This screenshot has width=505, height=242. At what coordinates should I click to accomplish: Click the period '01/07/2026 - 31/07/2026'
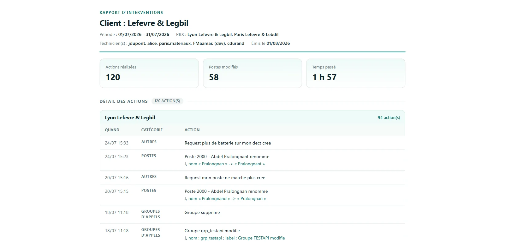pyautogui.click(x=144, y=34)
